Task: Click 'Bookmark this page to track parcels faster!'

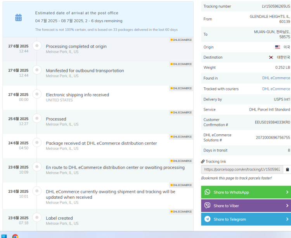Action: [236, 178]
